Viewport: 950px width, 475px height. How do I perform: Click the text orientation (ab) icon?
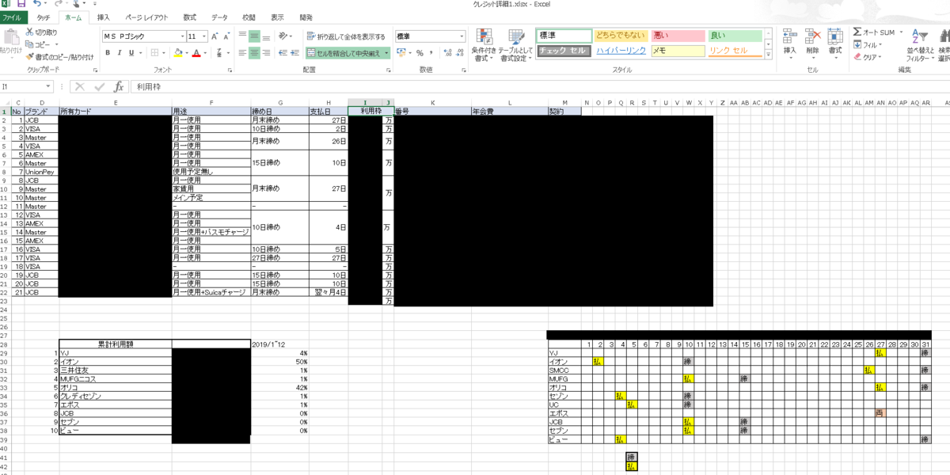(283, 36)
